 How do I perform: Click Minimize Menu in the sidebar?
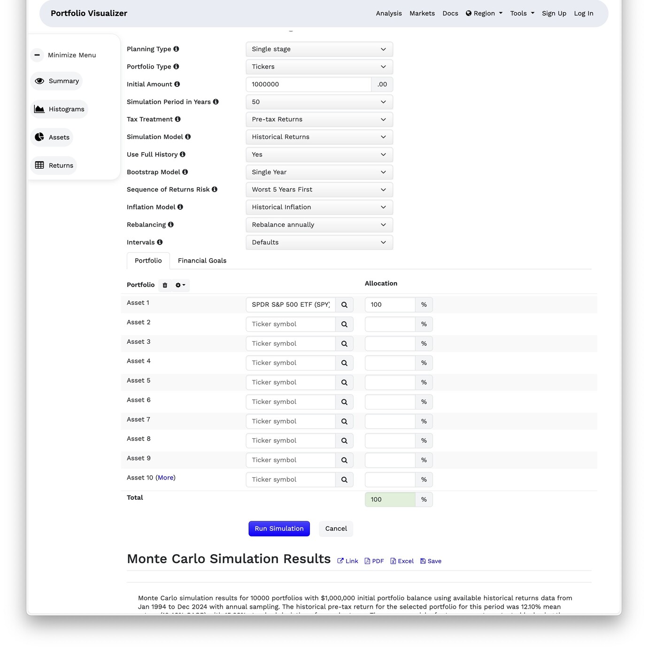[63, 55]
